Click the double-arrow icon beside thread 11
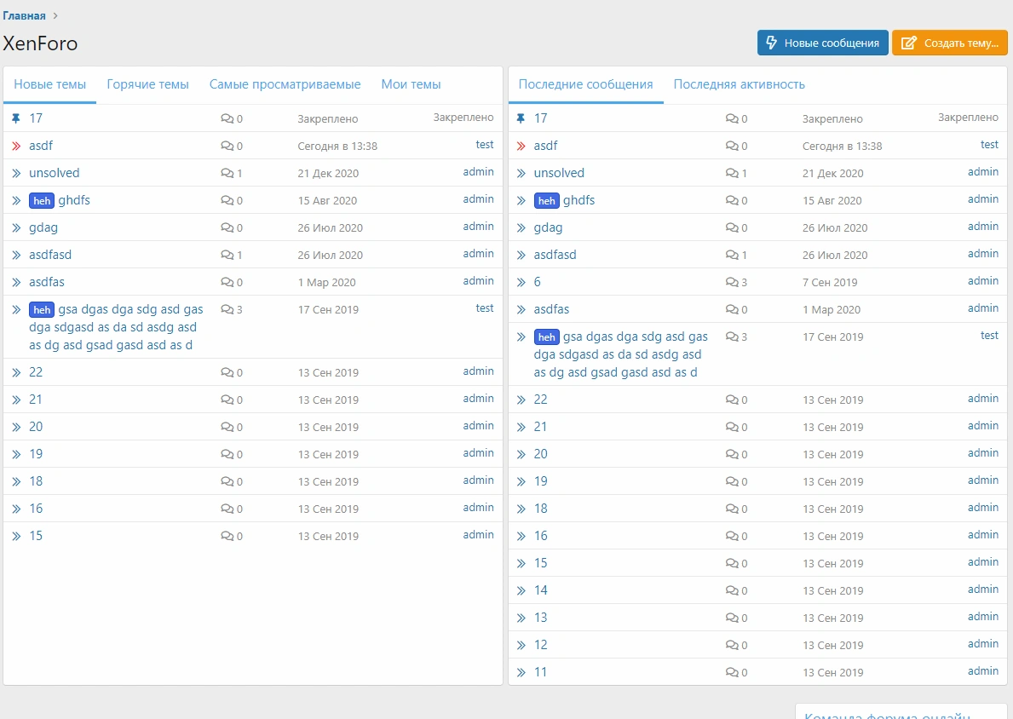Screen dimensions: 1013x719 point(521,672)
